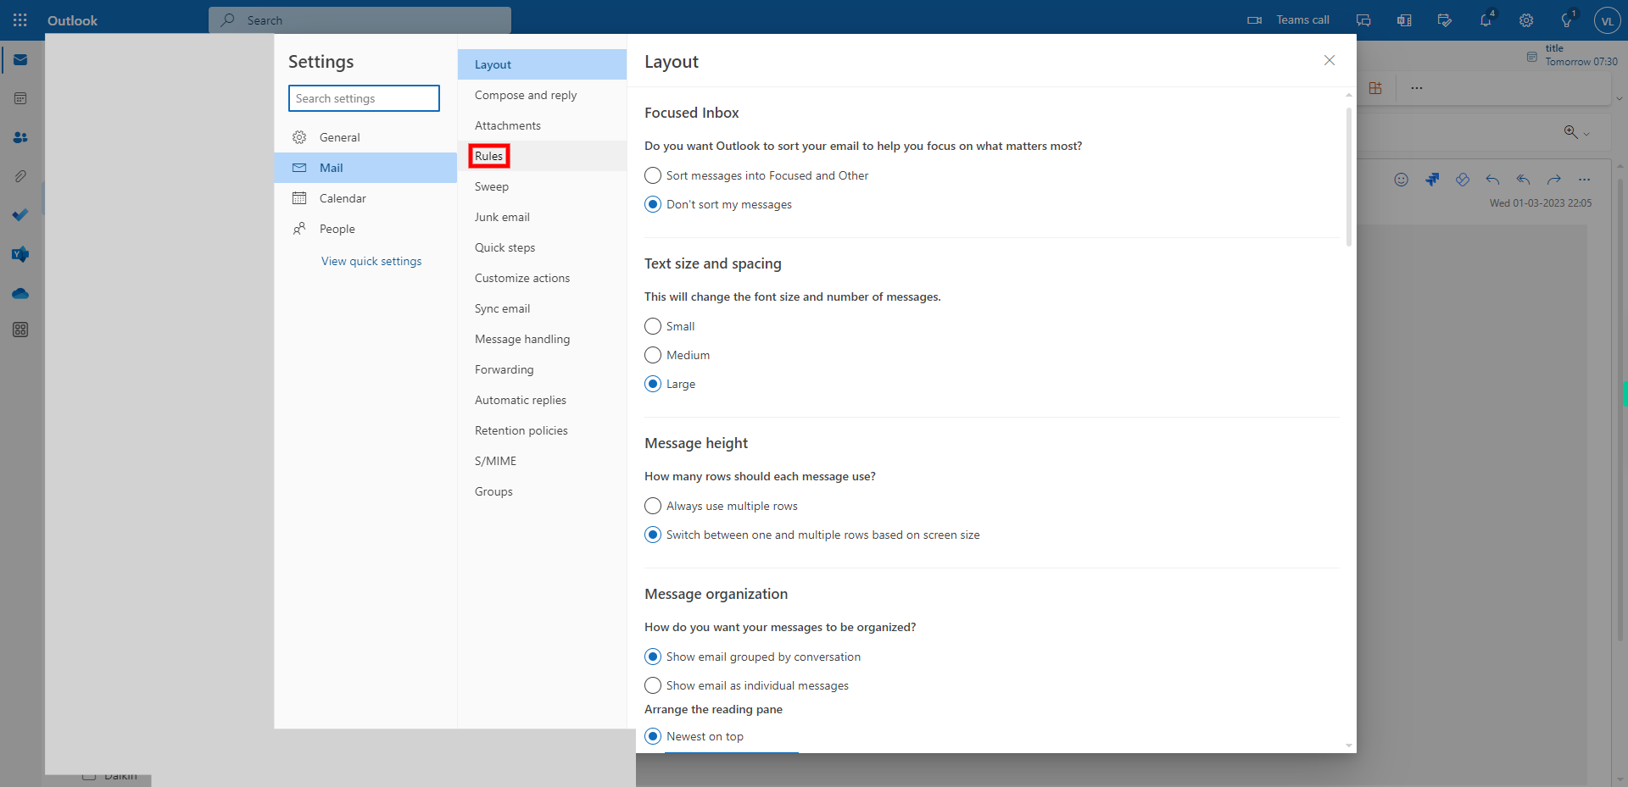Open Customize actions settings
Screen dimensions: 1628x787
(x=542, y=278)
